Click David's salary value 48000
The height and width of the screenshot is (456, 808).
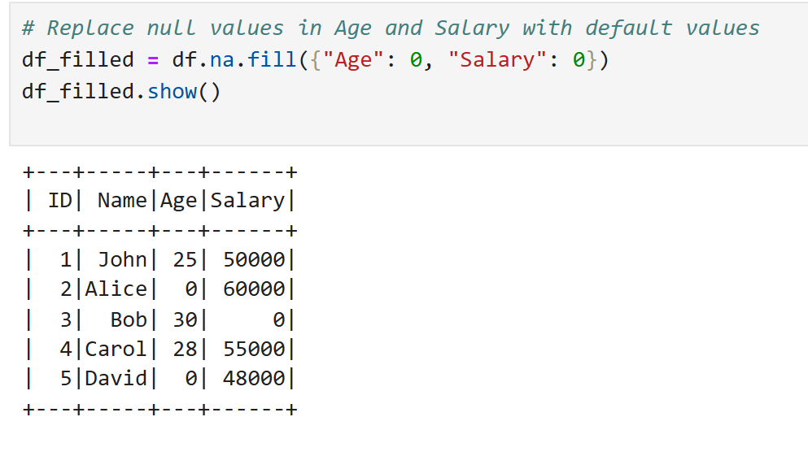coord(254,379)
